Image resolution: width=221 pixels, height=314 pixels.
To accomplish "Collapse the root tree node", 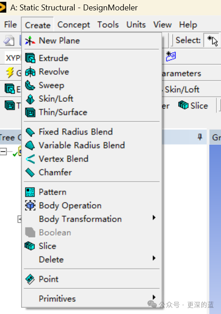I will pyautogui.click(x=3, y=151).
